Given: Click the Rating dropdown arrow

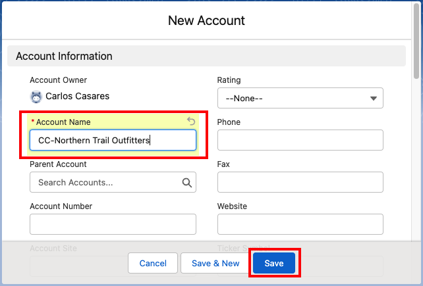Looking at the screenshot, I should pos(373,99).
